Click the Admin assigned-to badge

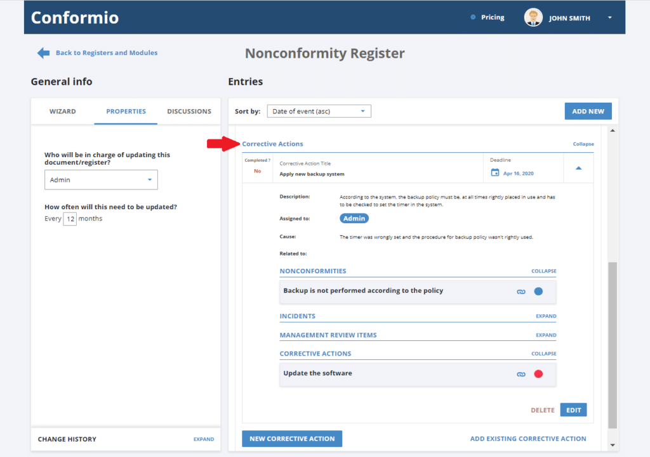(x=354, y=218)
